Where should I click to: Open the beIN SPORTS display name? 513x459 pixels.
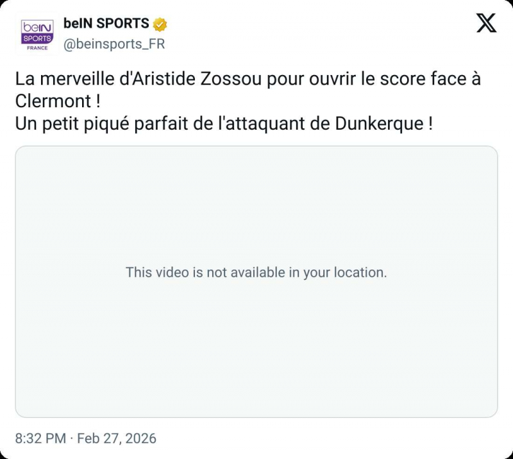[x=106, y=24]
